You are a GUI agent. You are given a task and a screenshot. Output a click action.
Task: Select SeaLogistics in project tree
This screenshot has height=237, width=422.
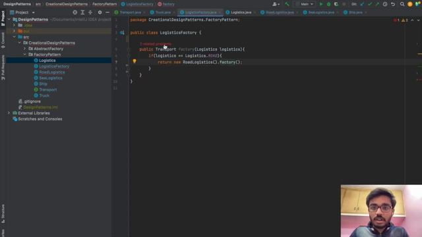coord(51,78)
